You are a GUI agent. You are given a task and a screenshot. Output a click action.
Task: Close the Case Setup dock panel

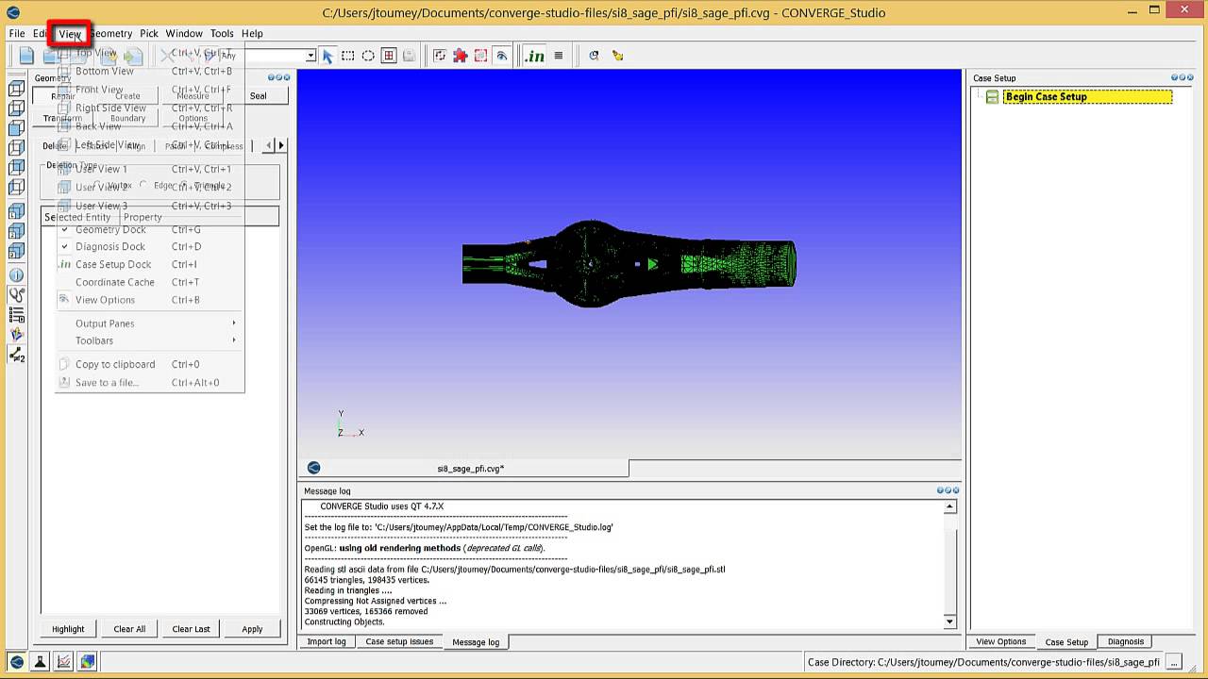point(1190,78)
